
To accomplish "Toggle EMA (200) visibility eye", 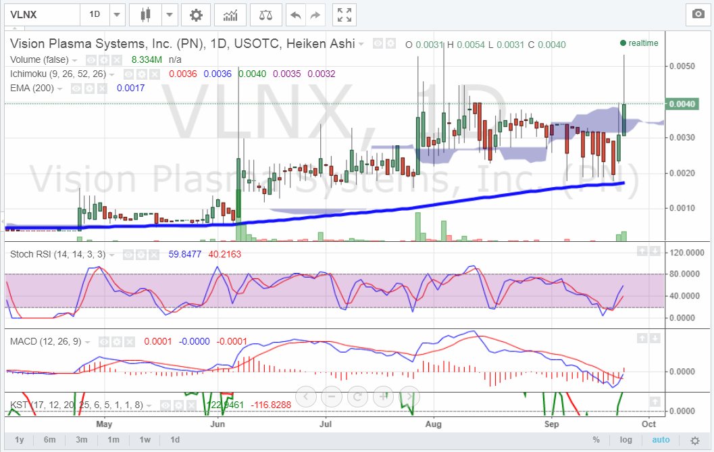I will (76, 89).
